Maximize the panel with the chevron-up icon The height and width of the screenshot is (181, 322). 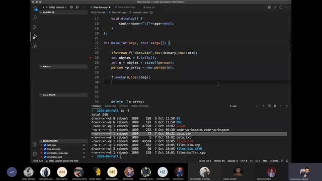281,106
